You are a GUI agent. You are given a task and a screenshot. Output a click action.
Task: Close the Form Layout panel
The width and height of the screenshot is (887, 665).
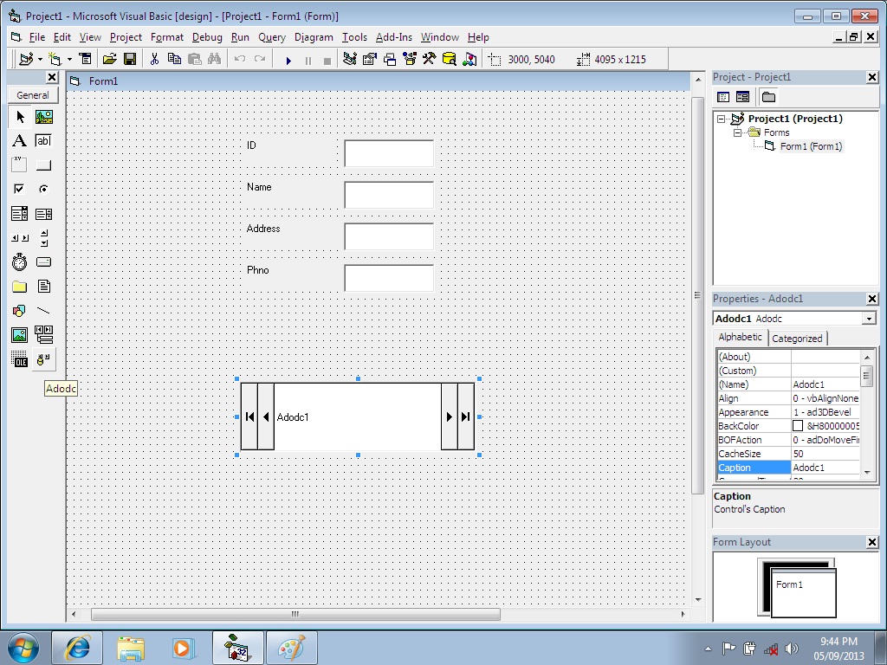[871, 542]
